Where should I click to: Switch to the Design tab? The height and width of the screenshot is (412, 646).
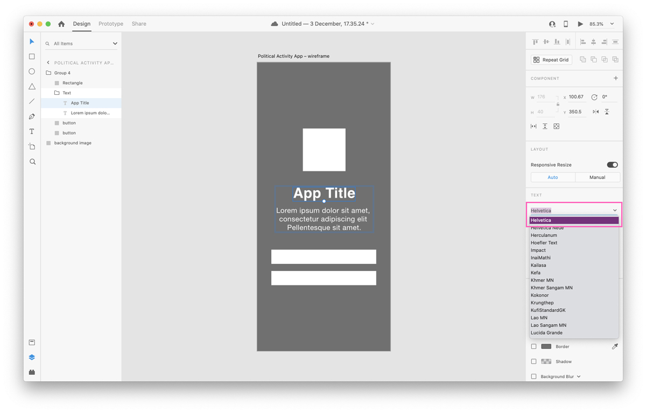[82, 24]
